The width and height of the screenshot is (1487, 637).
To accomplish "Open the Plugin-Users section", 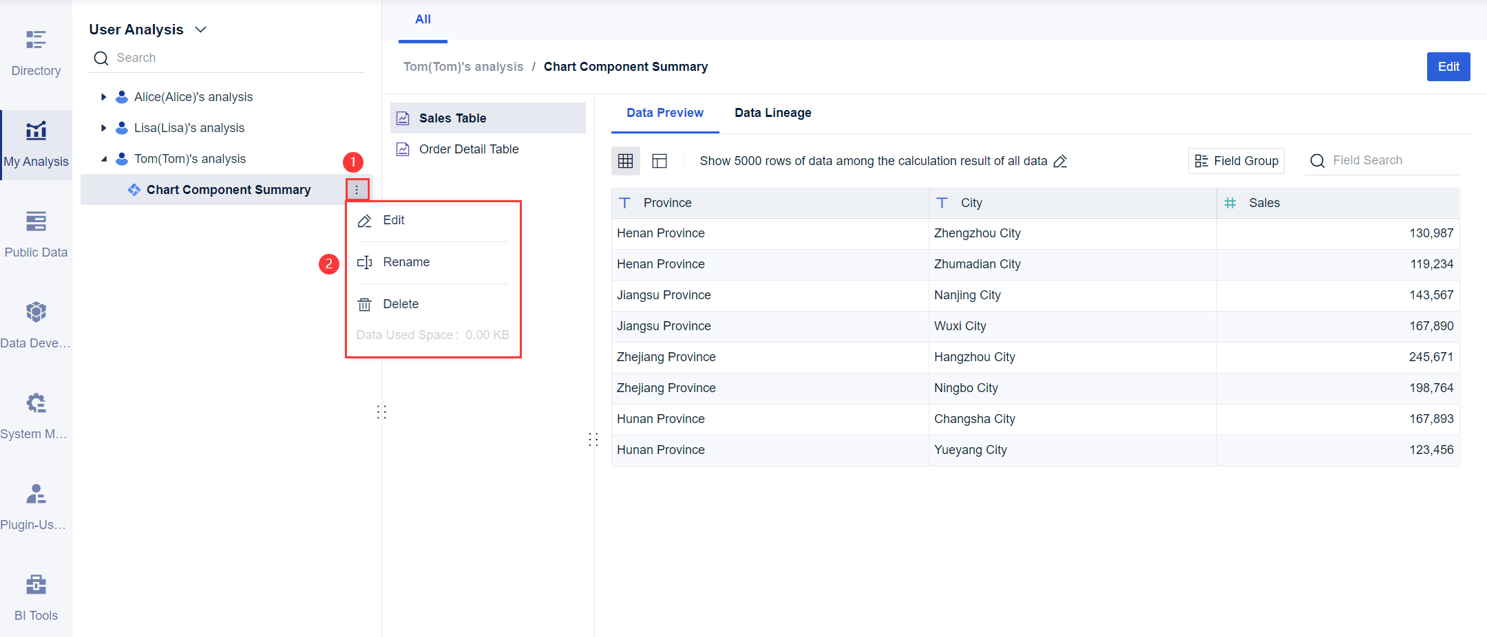I will 36,506.
